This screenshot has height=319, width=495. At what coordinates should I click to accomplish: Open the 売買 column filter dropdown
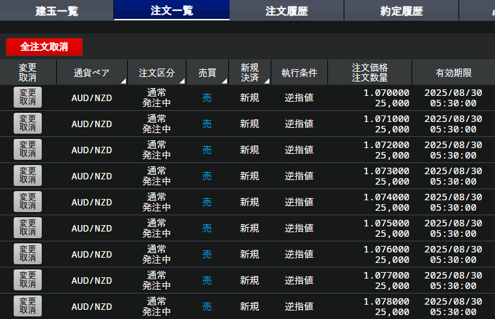[224, 81]
